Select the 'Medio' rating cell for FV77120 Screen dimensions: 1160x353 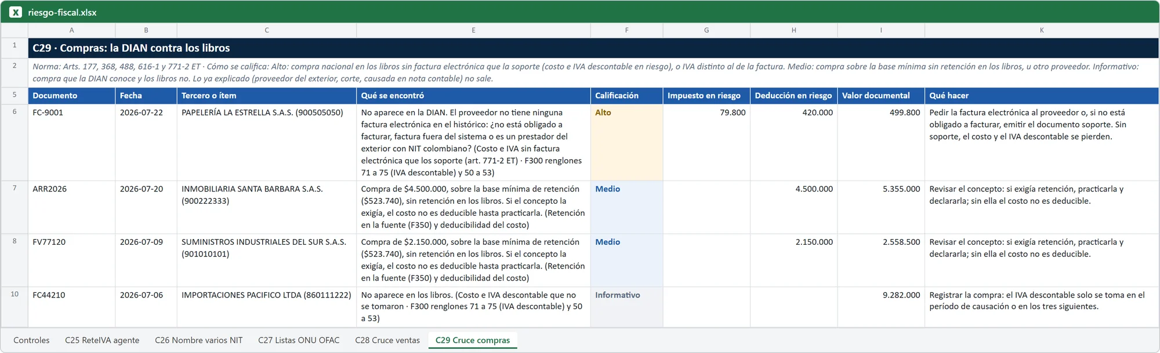(626, 260)
